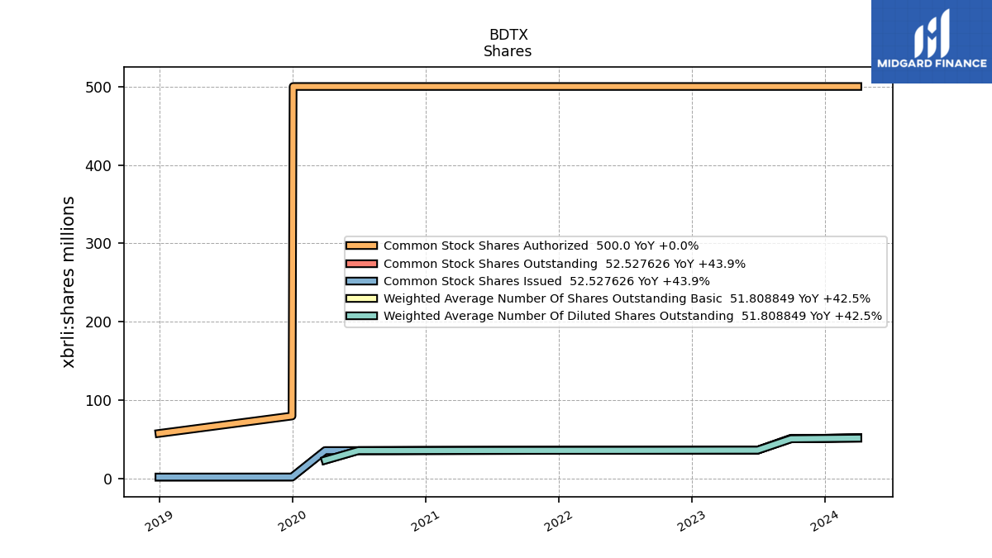The image size is (992, 558).
Task: Click the x-axis tick label 2022
Action: pyautogui.click(x=558, y=521)
